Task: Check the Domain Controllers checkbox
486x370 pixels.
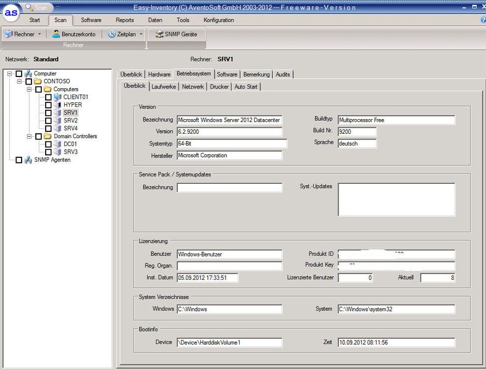Action: tap(38, 136)
